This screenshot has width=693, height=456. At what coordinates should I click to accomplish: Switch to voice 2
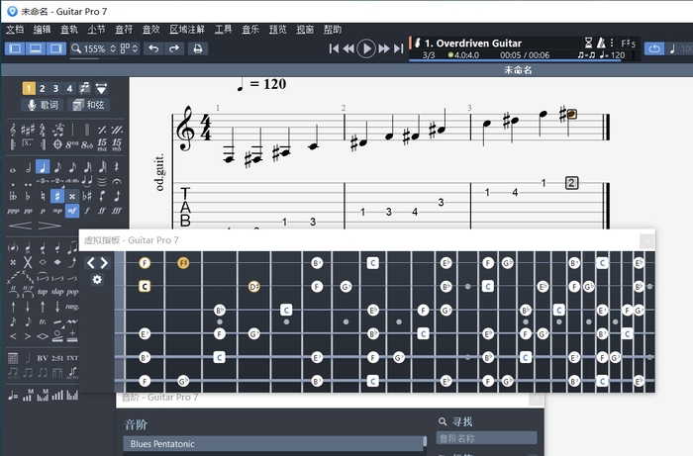(43, 88)
